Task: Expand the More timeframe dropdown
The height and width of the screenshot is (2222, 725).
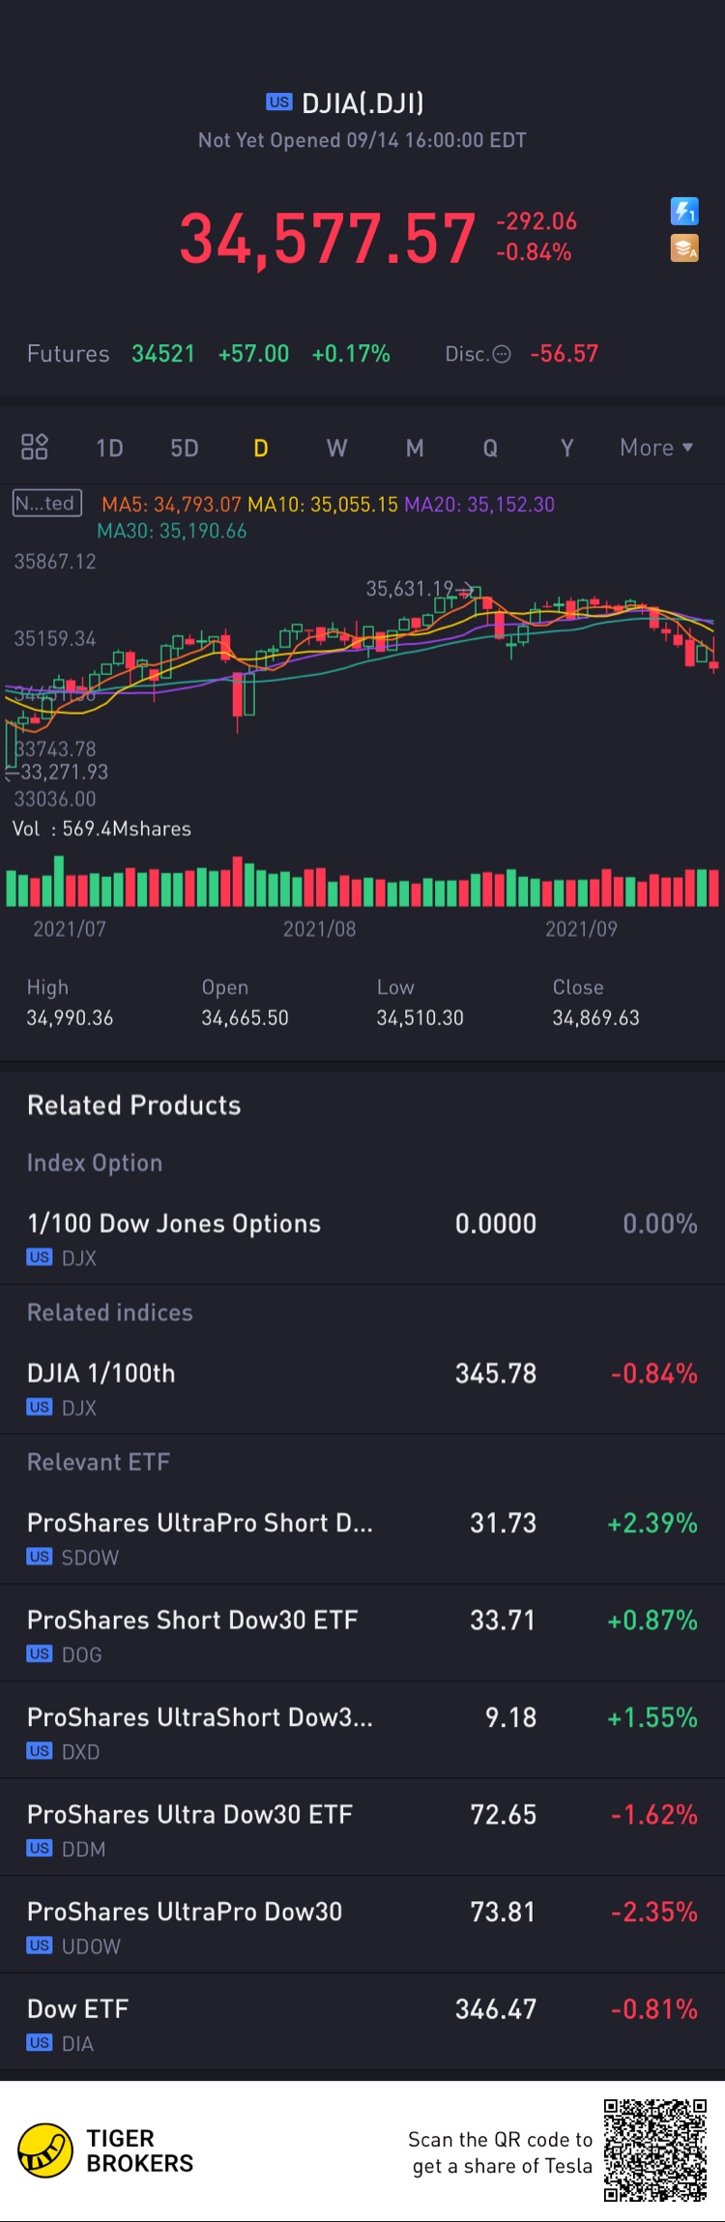Action: click(x=656, y=448)
